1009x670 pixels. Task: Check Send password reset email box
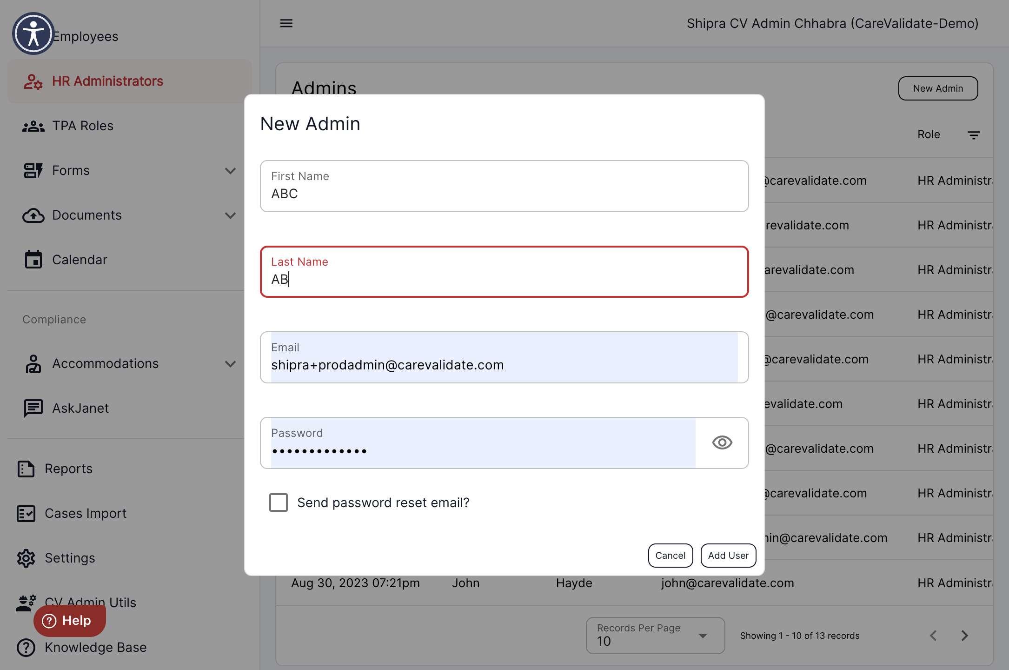pos(279,502)
